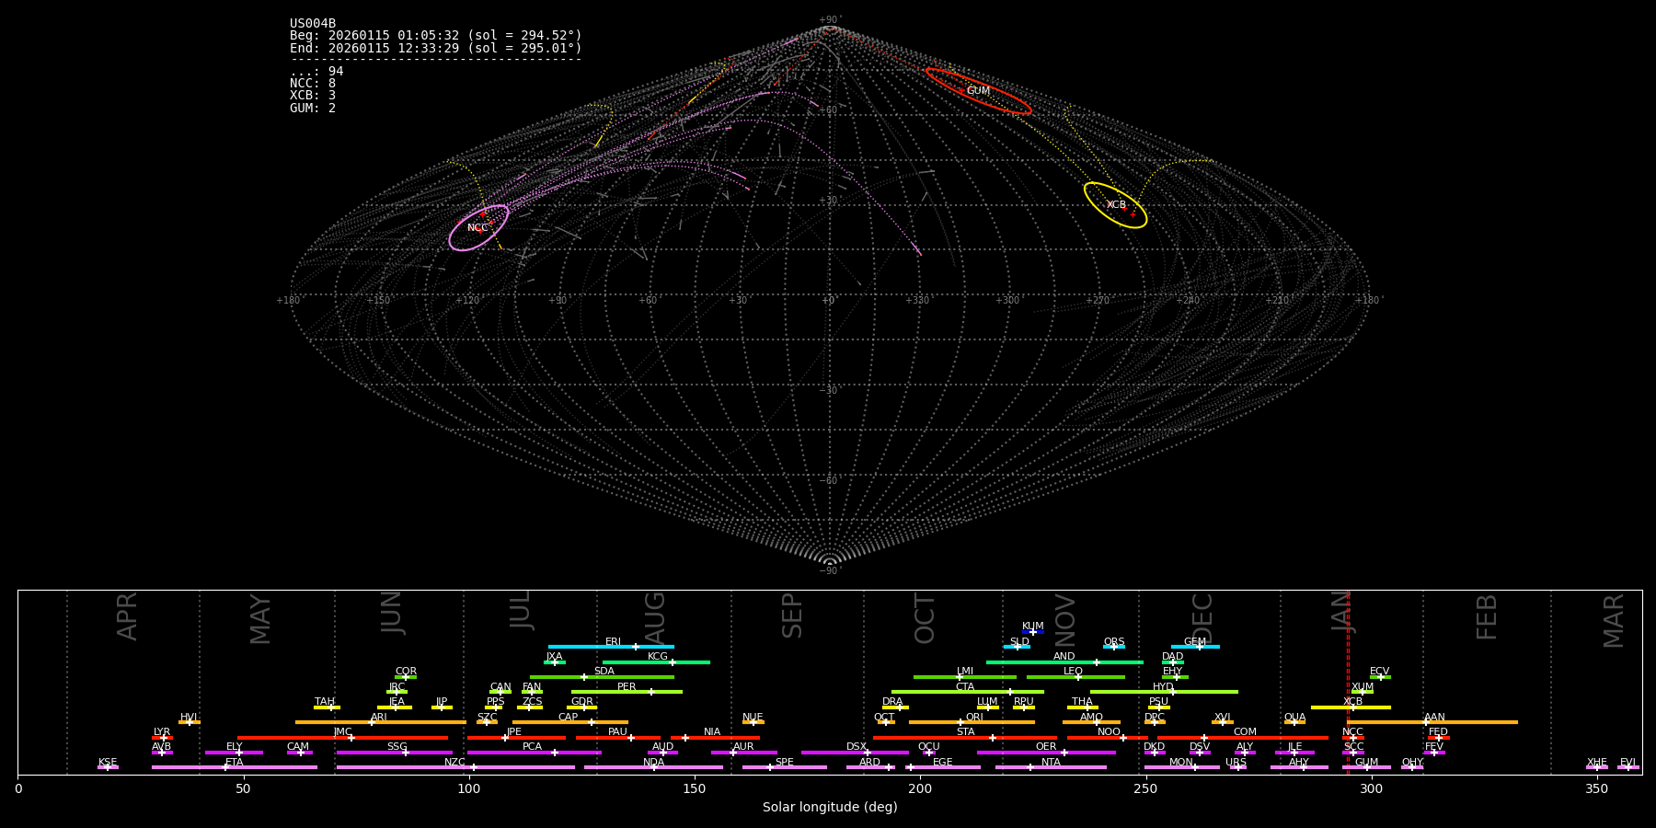Click the 'XCB: 3' count in the legend

pyautogui.click(x=313, y=96)
